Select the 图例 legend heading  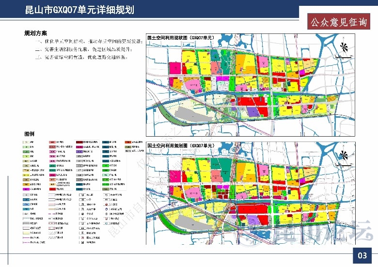[x=30, y=133]
